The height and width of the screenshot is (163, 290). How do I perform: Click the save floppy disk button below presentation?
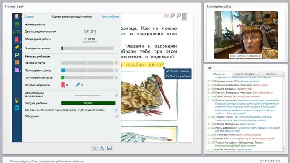pos(110,148)
